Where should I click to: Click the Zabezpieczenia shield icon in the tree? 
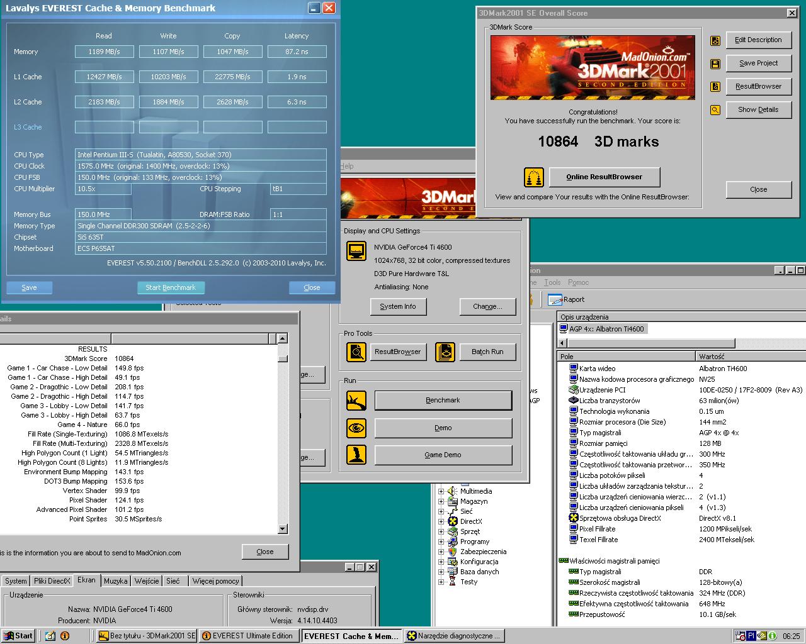(452, 552)
